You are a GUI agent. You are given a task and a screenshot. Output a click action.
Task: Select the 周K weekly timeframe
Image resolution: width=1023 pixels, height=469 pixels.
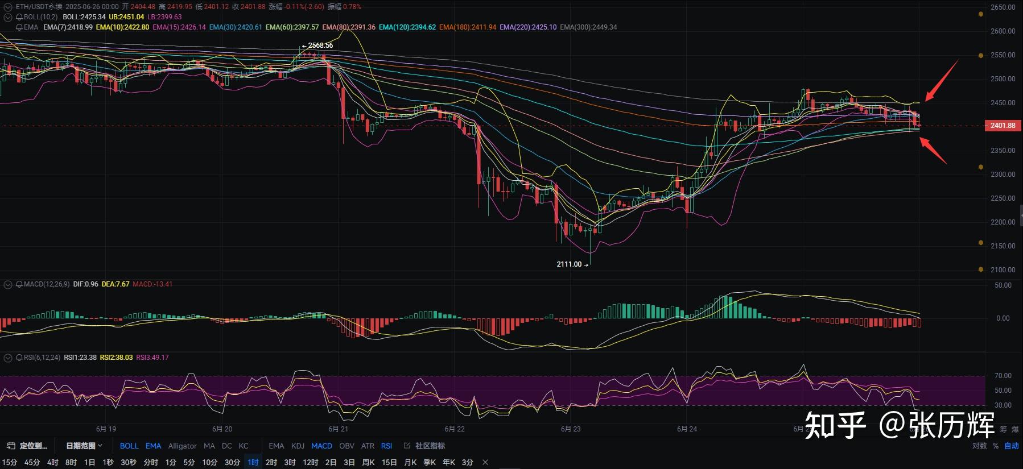click(368, 462)
